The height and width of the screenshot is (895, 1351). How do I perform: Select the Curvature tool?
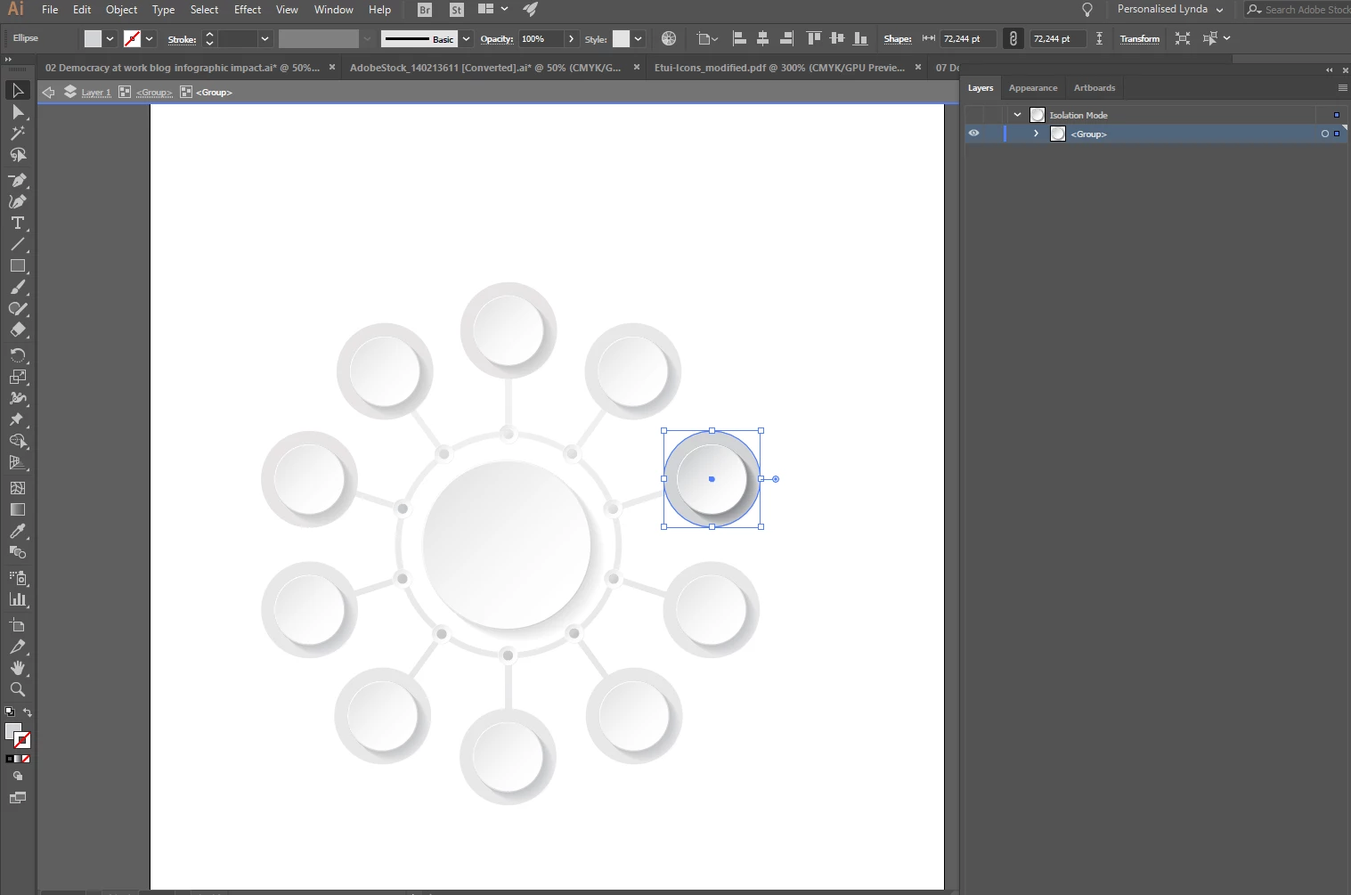pyautogui.click(x=18, y=201)
